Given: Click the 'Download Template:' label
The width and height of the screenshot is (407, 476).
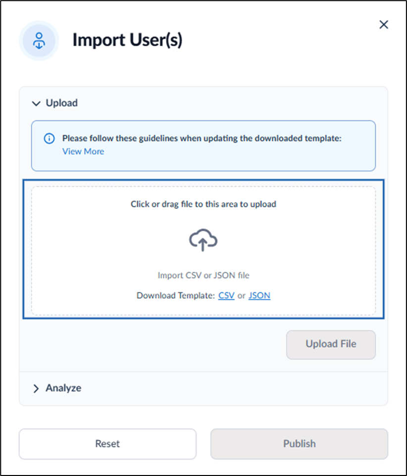Looking at the screenshot, I should (x=176, y=295).
